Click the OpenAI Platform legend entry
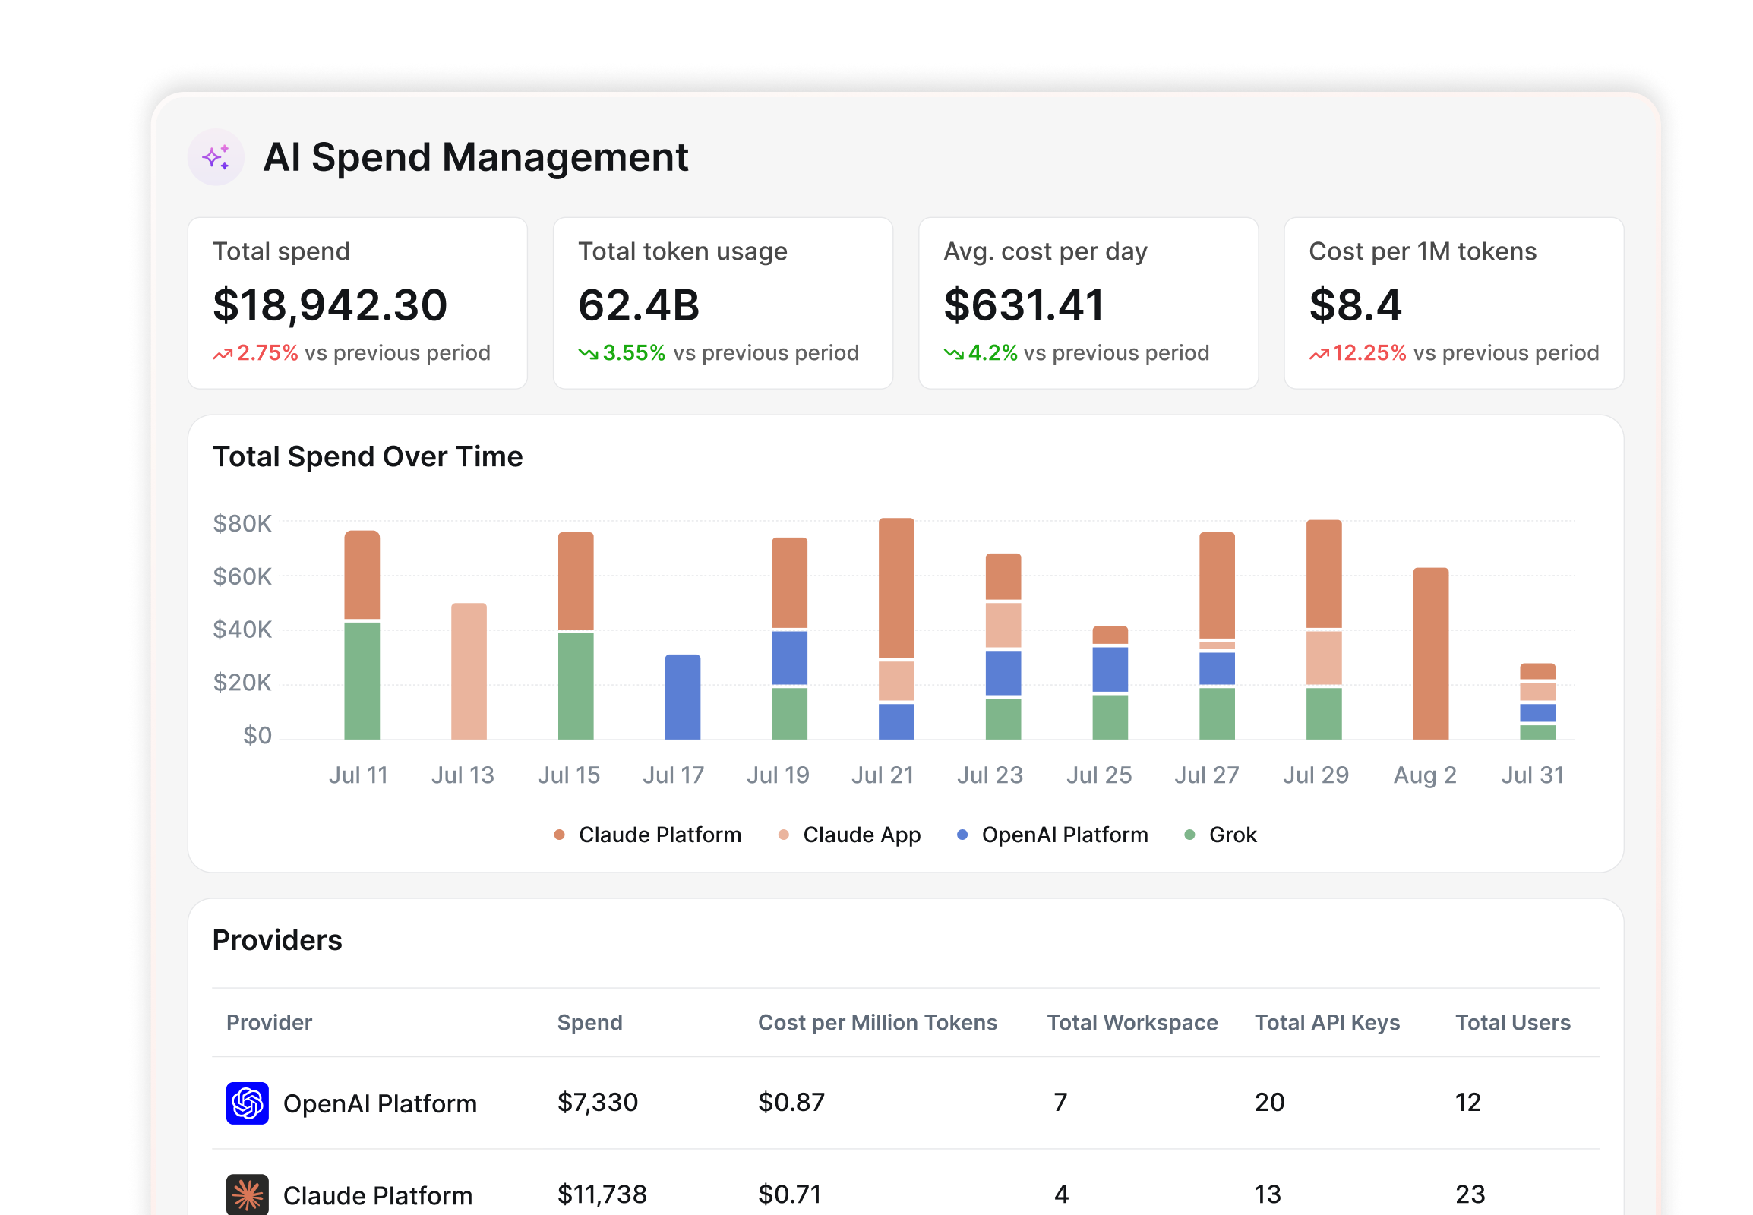Image resolution: width=1753 pixels, height=1215 pixels. [x=1052, y=835]
